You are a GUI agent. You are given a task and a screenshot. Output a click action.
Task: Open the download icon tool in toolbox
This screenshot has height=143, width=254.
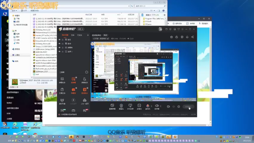[73, 101]
